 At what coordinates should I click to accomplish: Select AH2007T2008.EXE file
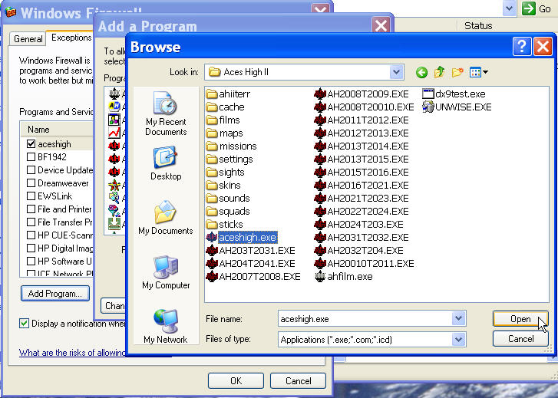253,277
